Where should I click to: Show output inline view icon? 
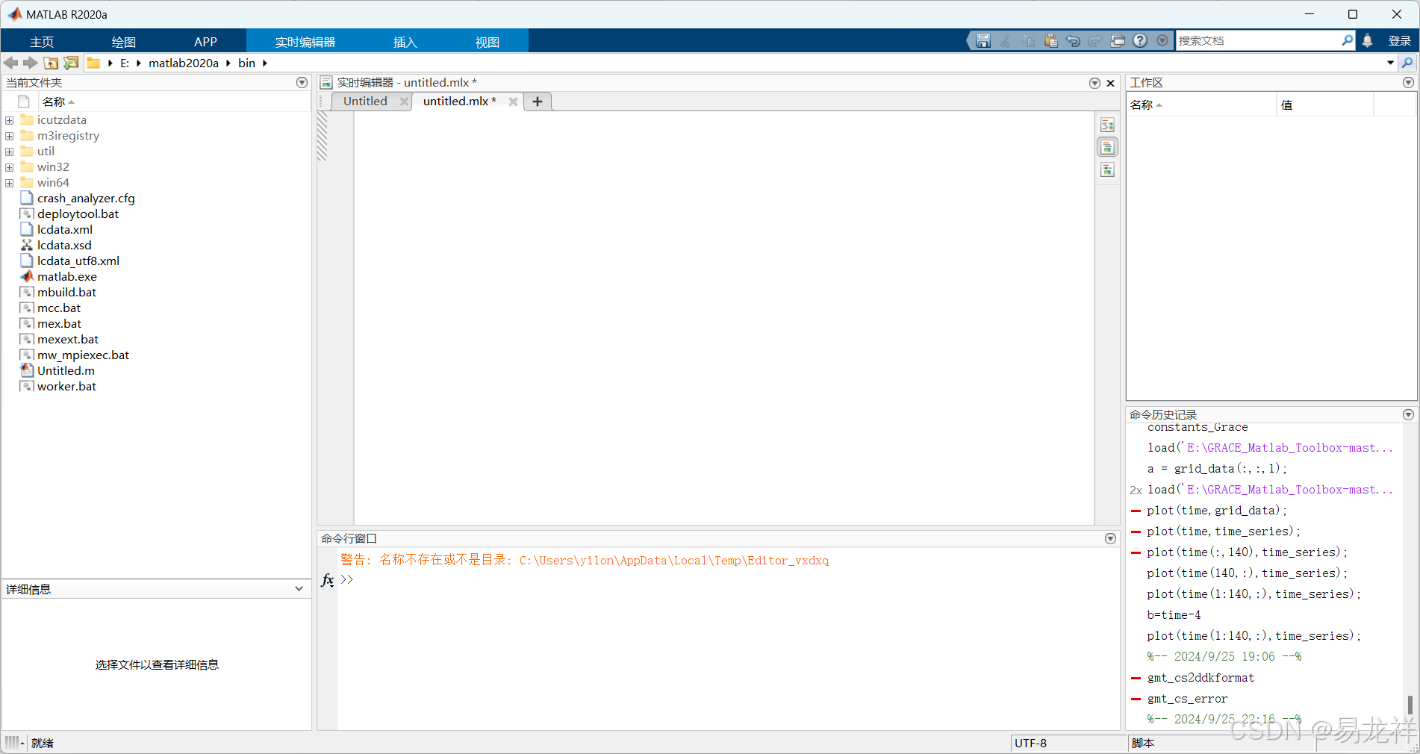tap(1107, 147)
